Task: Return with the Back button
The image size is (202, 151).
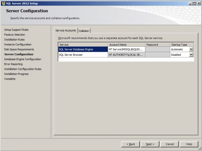Action: pyautogui.click(x=131, y=144)
